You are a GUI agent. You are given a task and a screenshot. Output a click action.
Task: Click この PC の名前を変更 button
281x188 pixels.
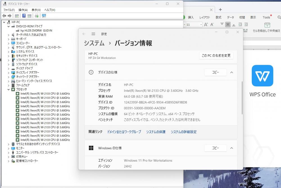[x=216, y=56]
